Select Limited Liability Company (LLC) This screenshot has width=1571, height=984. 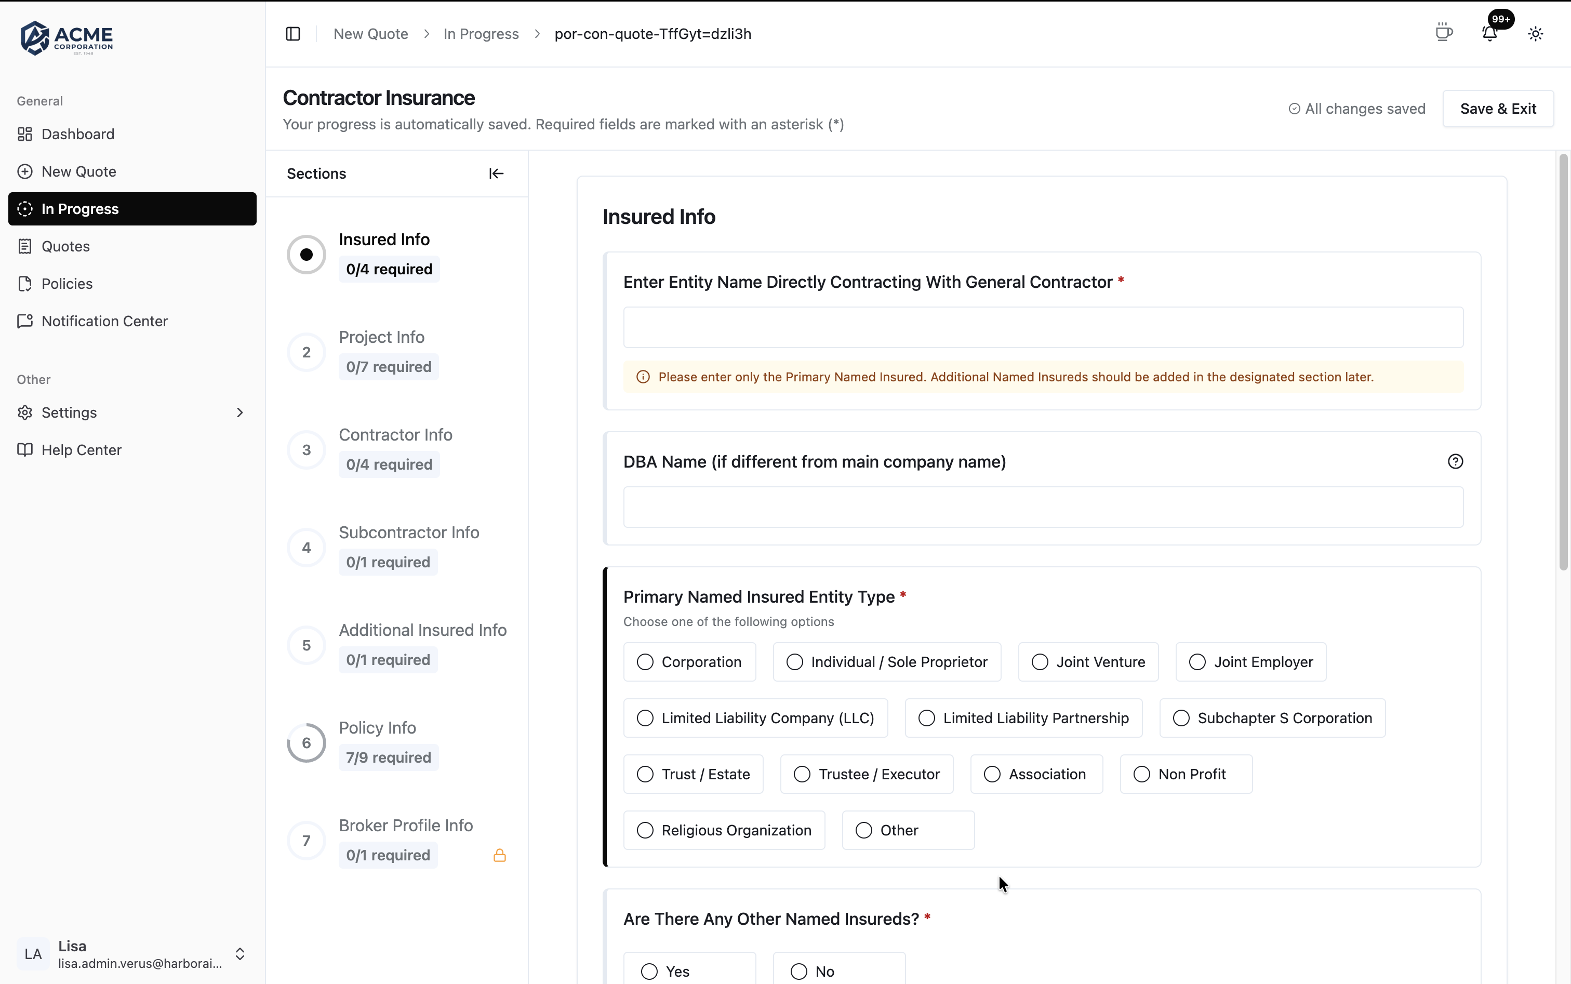(755, 718)
